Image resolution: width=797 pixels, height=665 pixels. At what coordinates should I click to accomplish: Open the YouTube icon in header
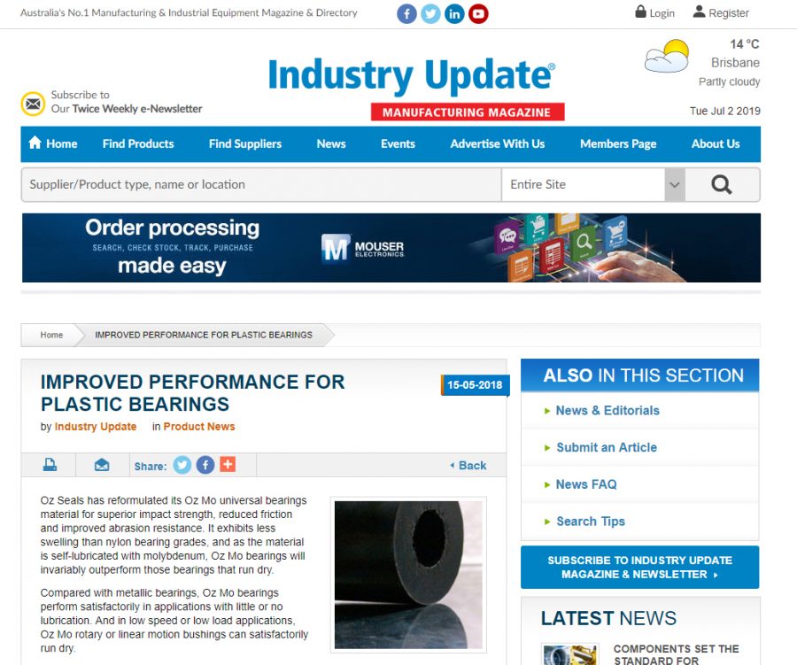point(478,14)
